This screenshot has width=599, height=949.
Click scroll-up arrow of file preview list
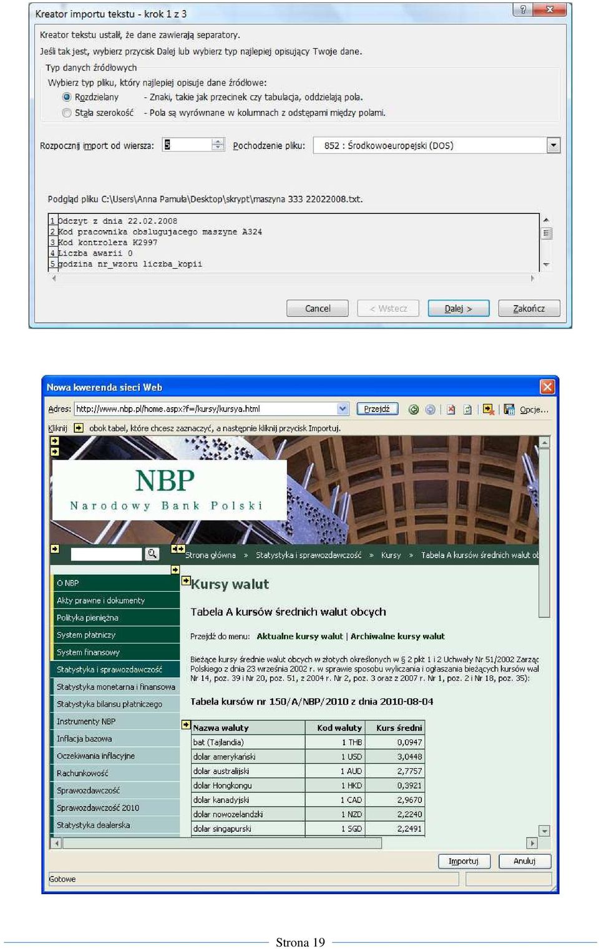pos(546,220)
